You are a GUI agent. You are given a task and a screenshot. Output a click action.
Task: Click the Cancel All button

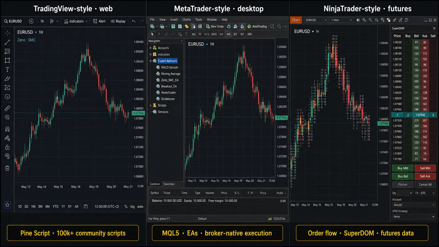[x=425, y=185]
